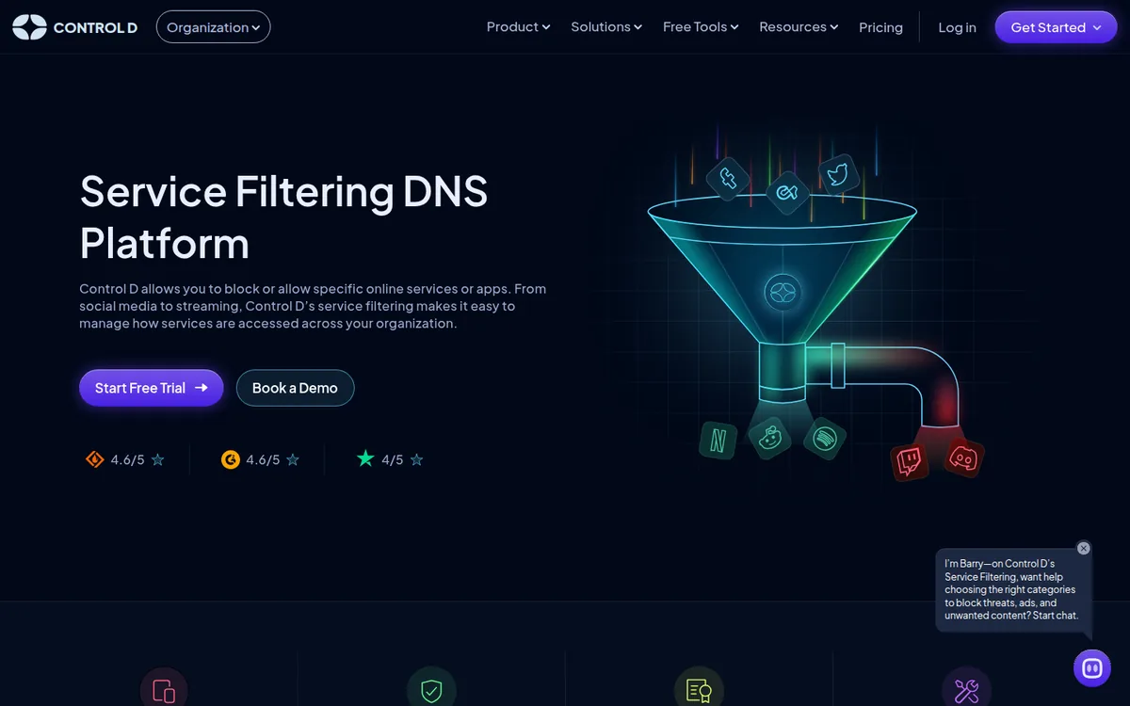Screen dimensions: 1130x706
Task: Click the phone service icon above funnel
Action: point(727,178)
